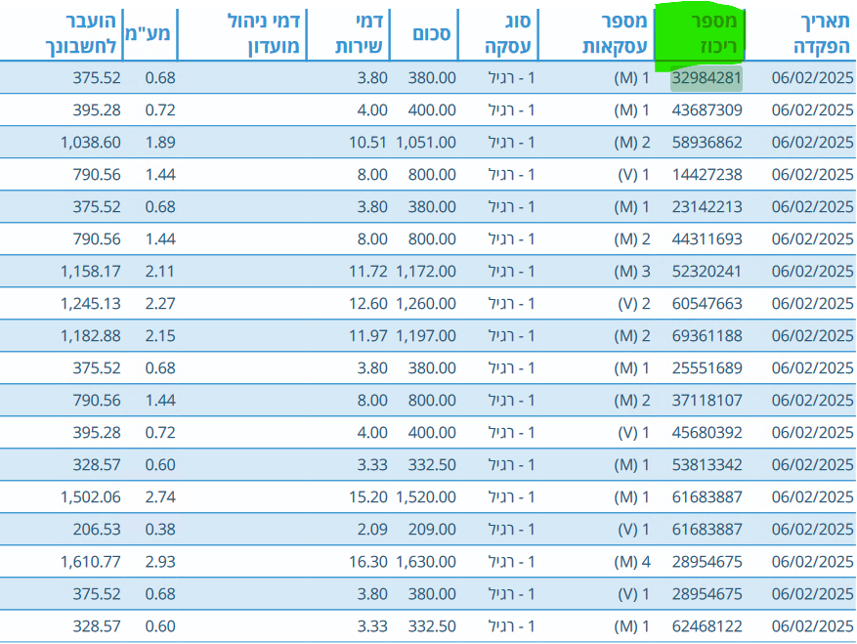The height and width of the screenshot is (644, 857).
Task: Click the VAT value 2.93
Action: tap(160, 562)
